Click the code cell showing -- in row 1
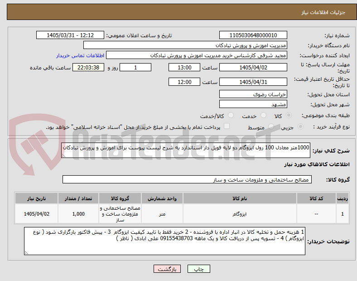 [316, 214]
